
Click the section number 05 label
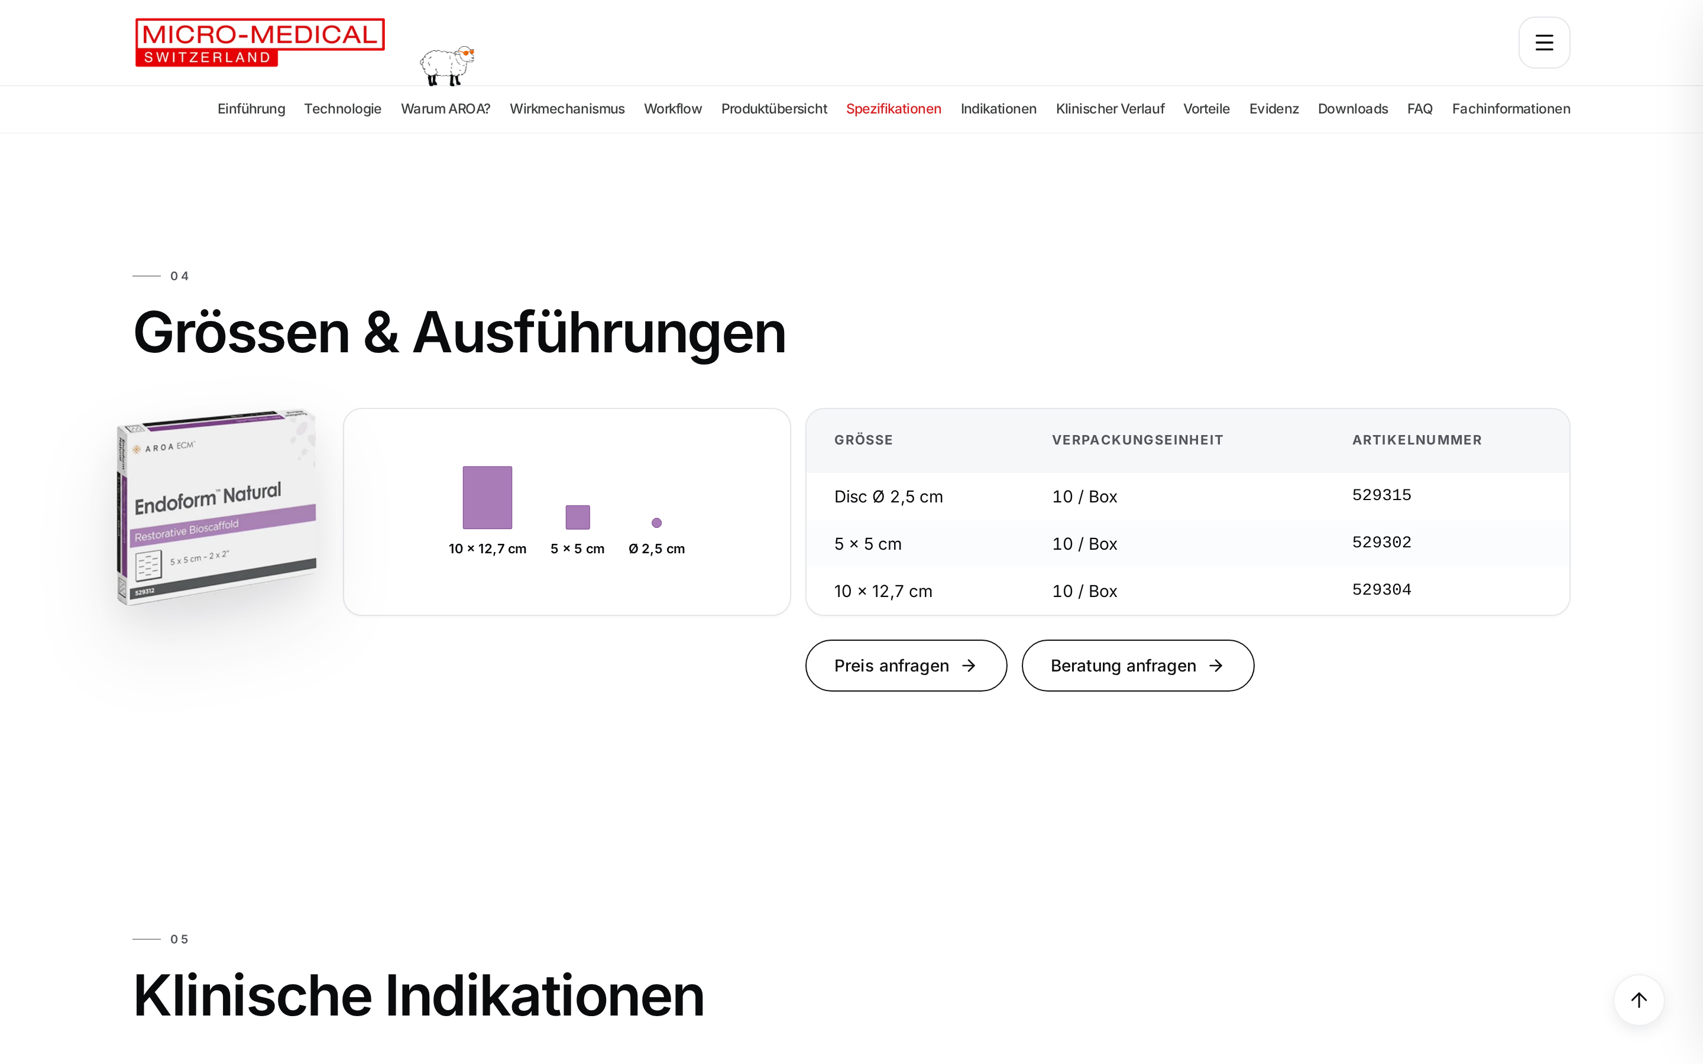[179, 939]
